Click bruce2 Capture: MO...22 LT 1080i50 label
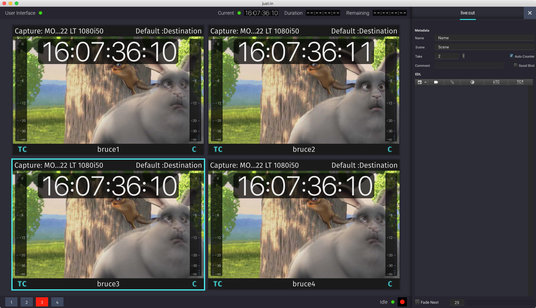 [255, 31]
